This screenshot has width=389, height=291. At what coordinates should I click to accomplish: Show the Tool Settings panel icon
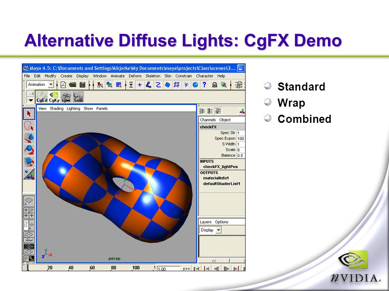[x=210, y=111]
